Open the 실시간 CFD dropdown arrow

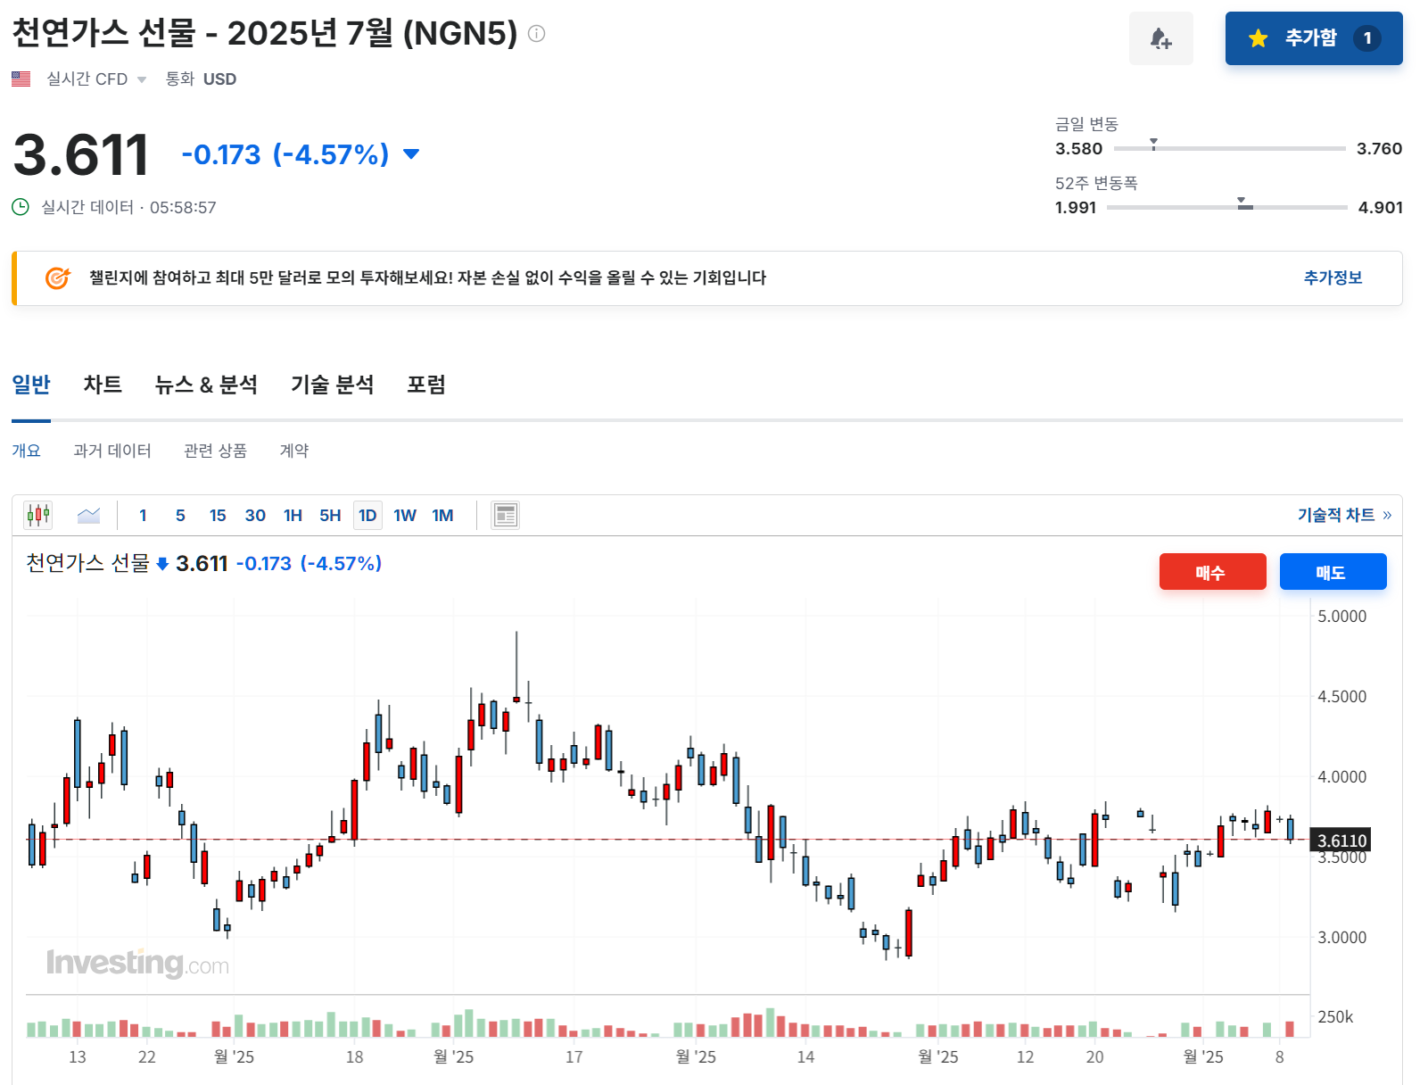[141, 79]
